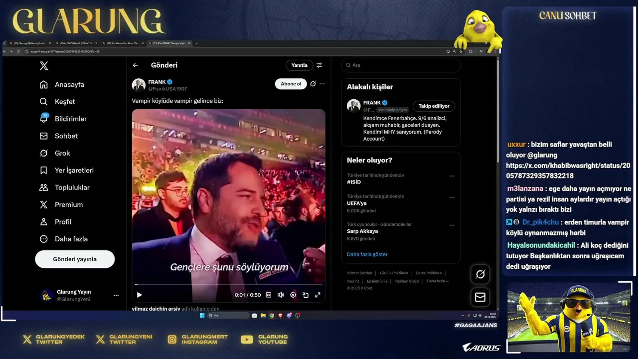The width and height of the screenshot is (638, 359).
Task: Go to Profil page
Action: click(x=55, y=222)
